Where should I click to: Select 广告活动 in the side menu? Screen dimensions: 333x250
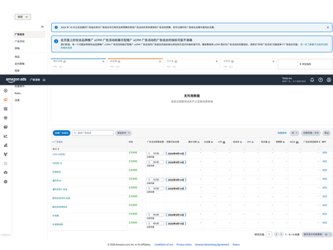click(20, 41)
